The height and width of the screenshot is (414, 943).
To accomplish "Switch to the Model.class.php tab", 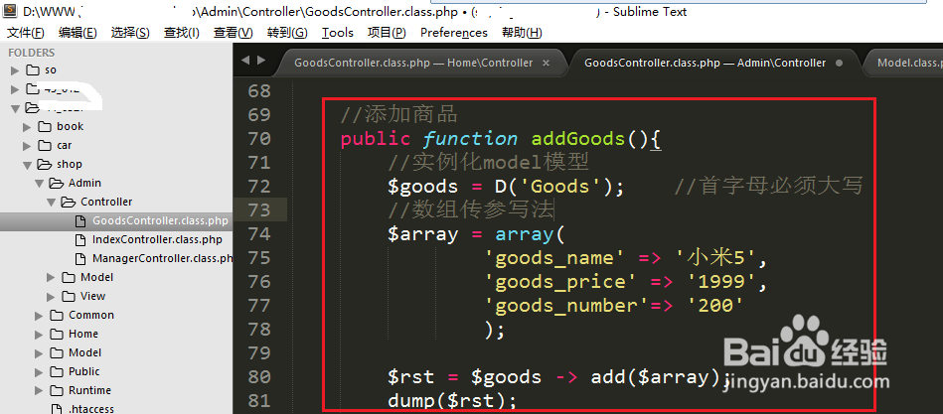I will click(x=903, y=63).
